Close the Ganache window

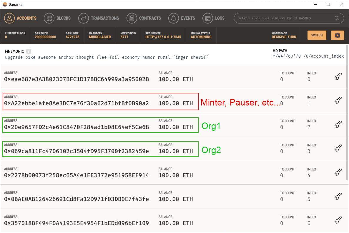point(342,4)
